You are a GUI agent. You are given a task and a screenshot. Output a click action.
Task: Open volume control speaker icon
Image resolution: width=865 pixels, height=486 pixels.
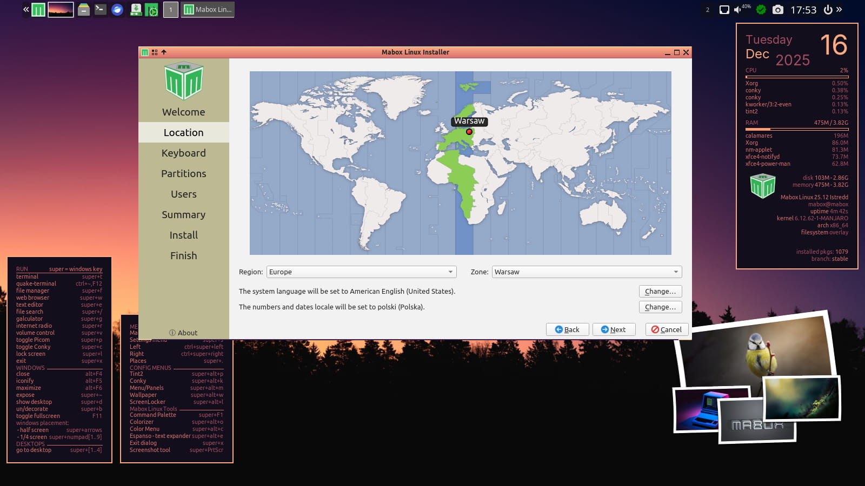(738, 10)
